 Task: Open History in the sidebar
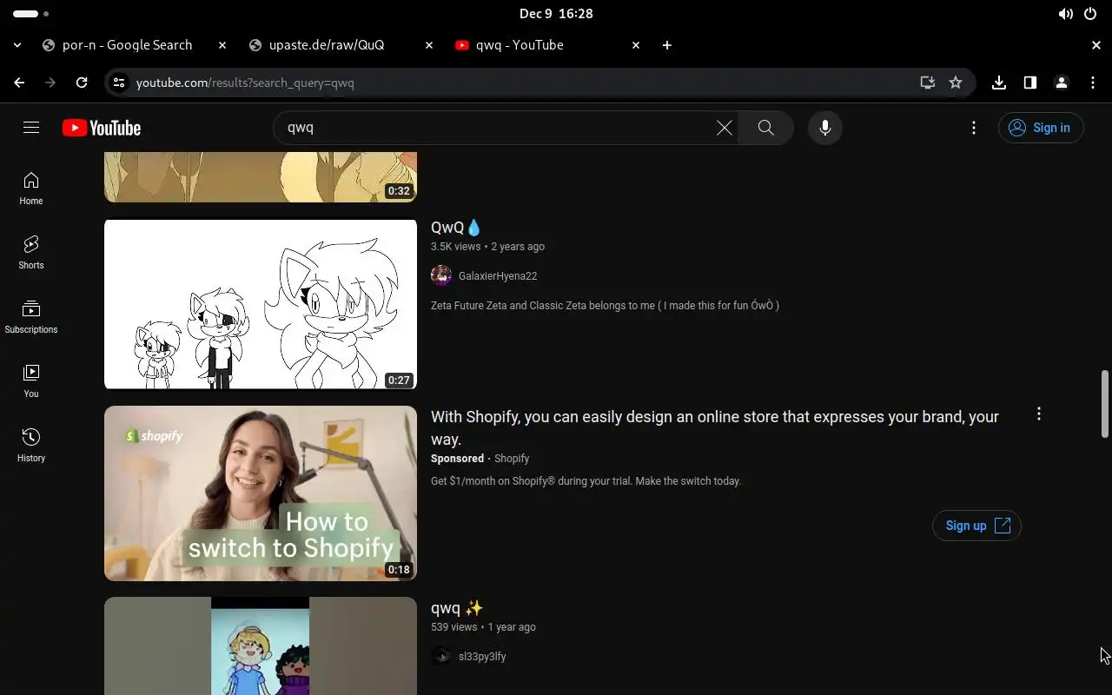tap(31, 446)
